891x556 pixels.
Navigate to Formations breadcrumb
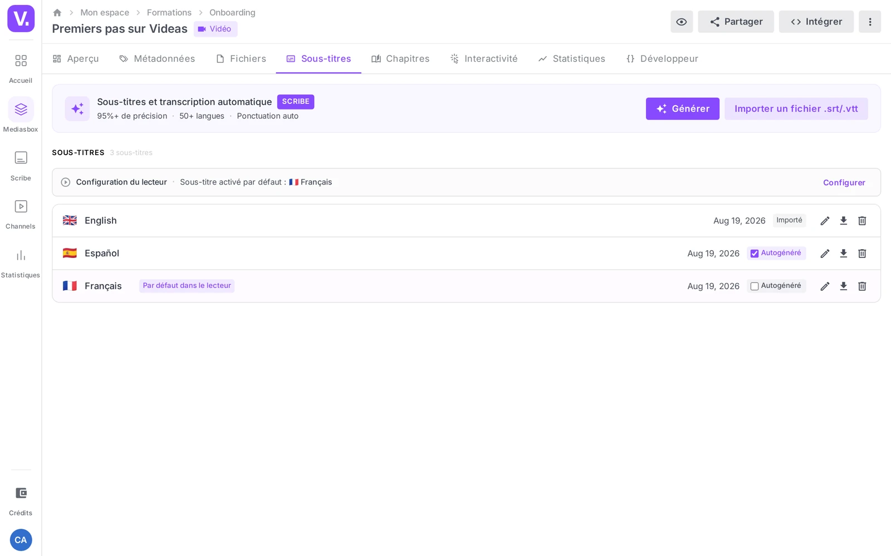click(169, 13)
